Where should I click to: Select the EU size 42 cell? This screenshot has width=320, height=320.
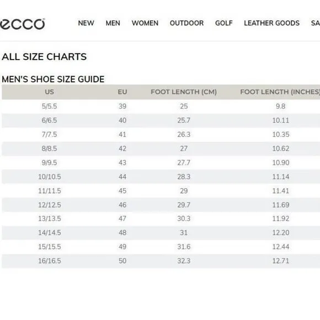[122, 148]
